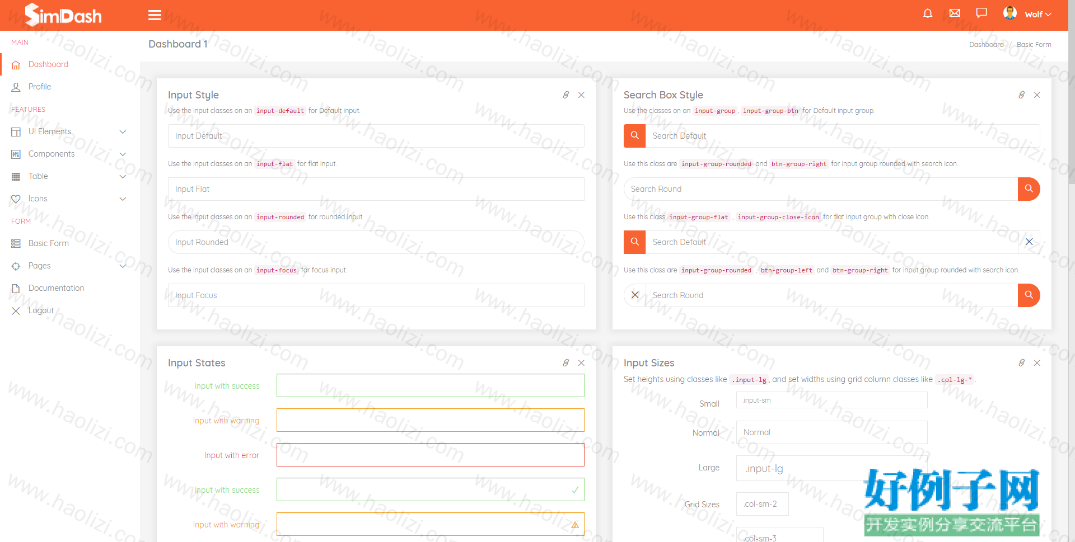Click the warning field with triangle icon
This screenshot has width=1075, height=542.
point(431,524)
